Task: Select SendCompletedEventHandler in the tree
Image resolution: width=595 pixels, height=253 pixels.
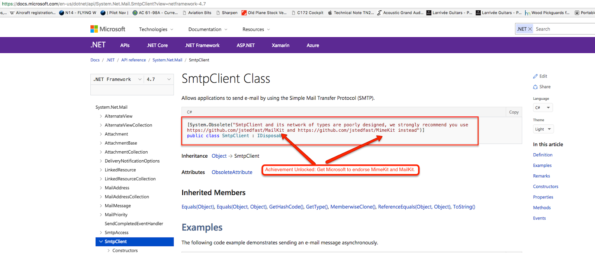Action: coord(134,224)
